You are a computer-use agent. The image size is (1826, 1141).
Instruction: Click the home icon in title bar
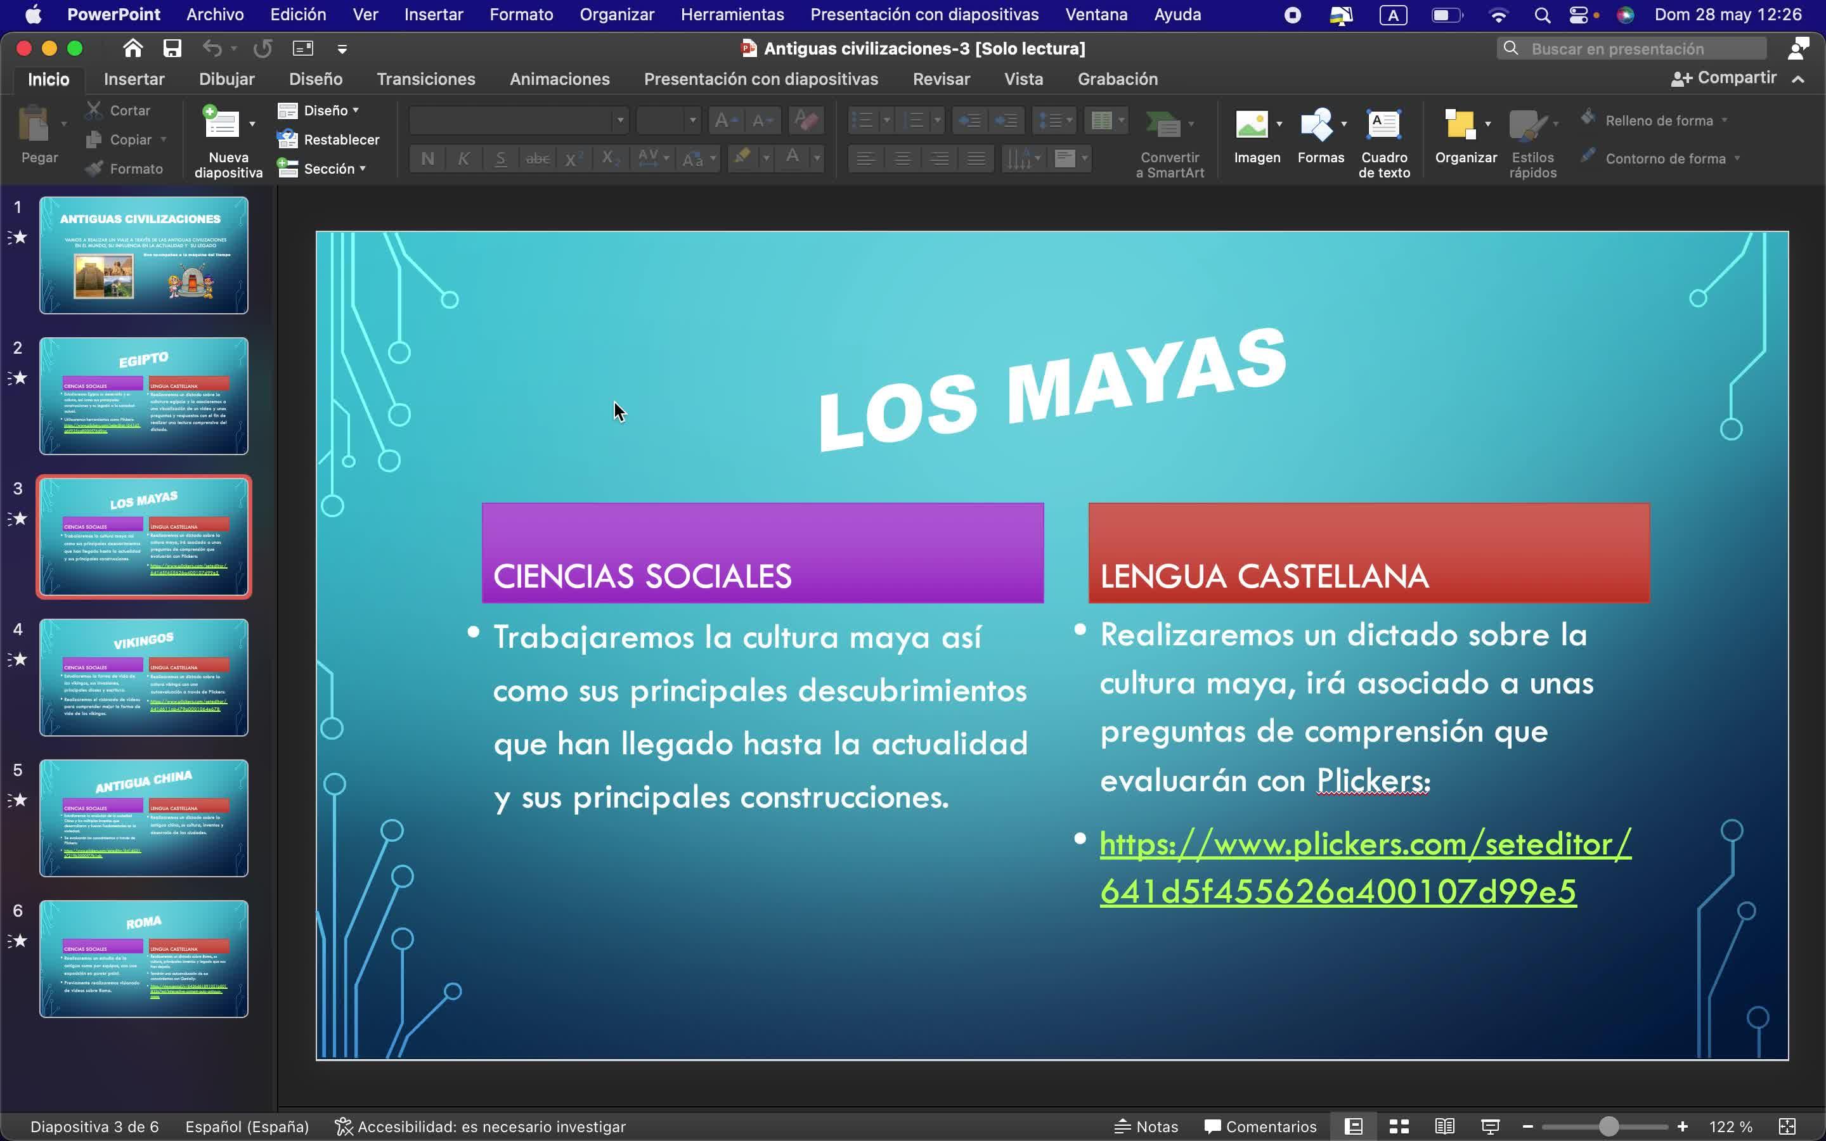133,49
